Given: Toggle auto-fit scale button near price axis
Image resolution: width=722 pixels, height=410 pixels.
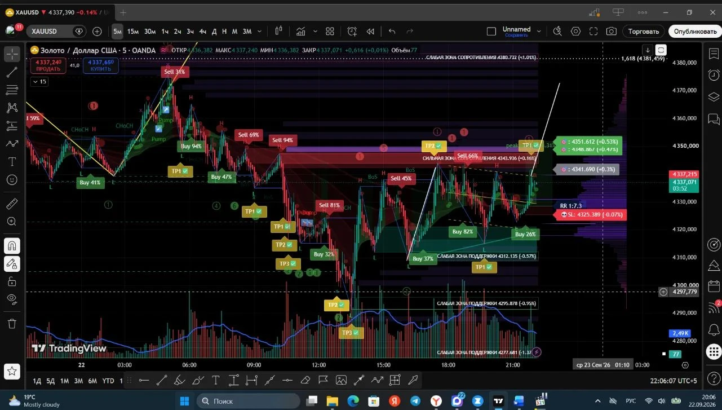Looking at the screenshot, I should tap(661, 50).
